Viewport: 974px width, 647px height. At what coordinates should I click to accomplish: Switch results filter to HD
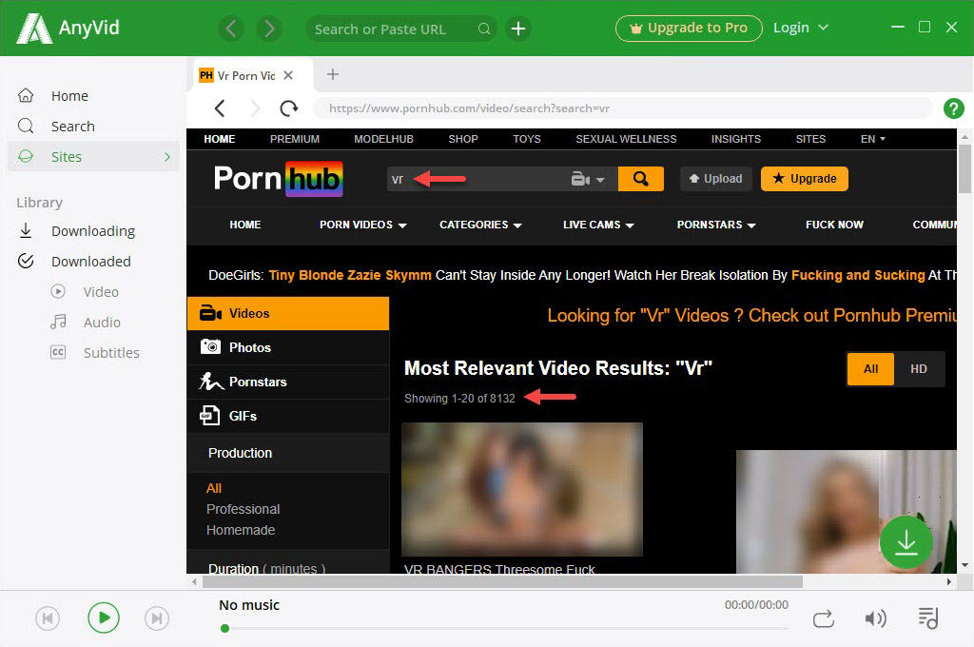(919, 369)
